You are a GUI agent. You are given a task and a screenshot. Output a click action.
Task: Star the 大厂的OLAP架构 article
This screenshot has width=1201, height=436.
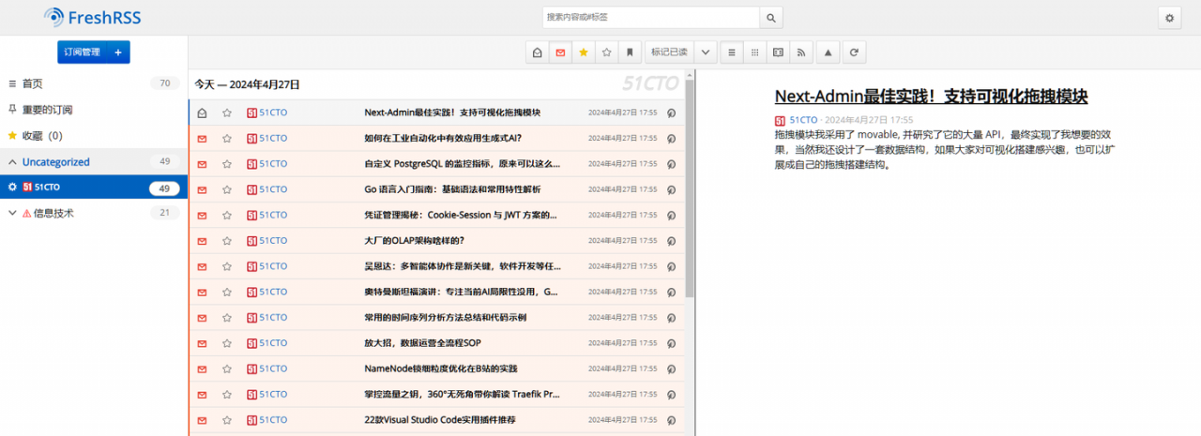[227, 241]
